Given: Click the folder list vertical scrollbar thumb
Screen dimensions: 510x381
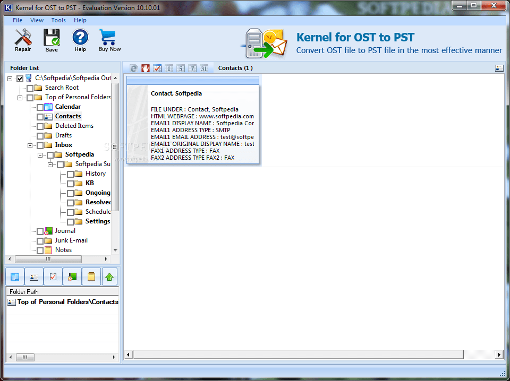Looking at the screenshot, I should click(x=115, y=147).
